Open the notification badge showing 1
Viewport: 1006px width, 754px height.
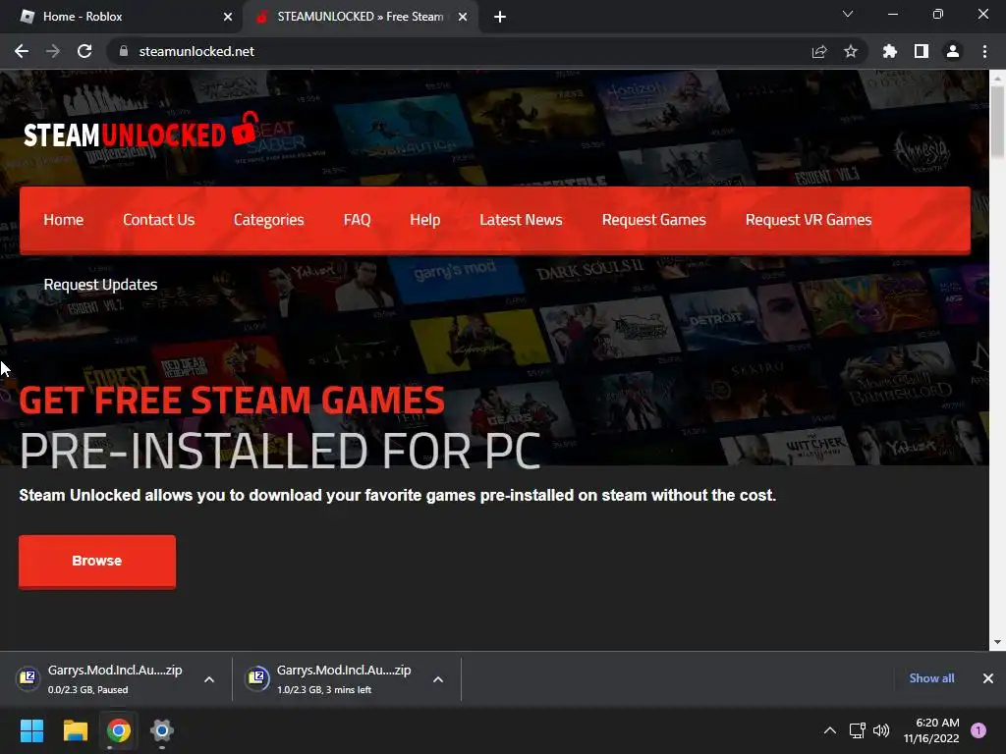(x=978, y=730)
